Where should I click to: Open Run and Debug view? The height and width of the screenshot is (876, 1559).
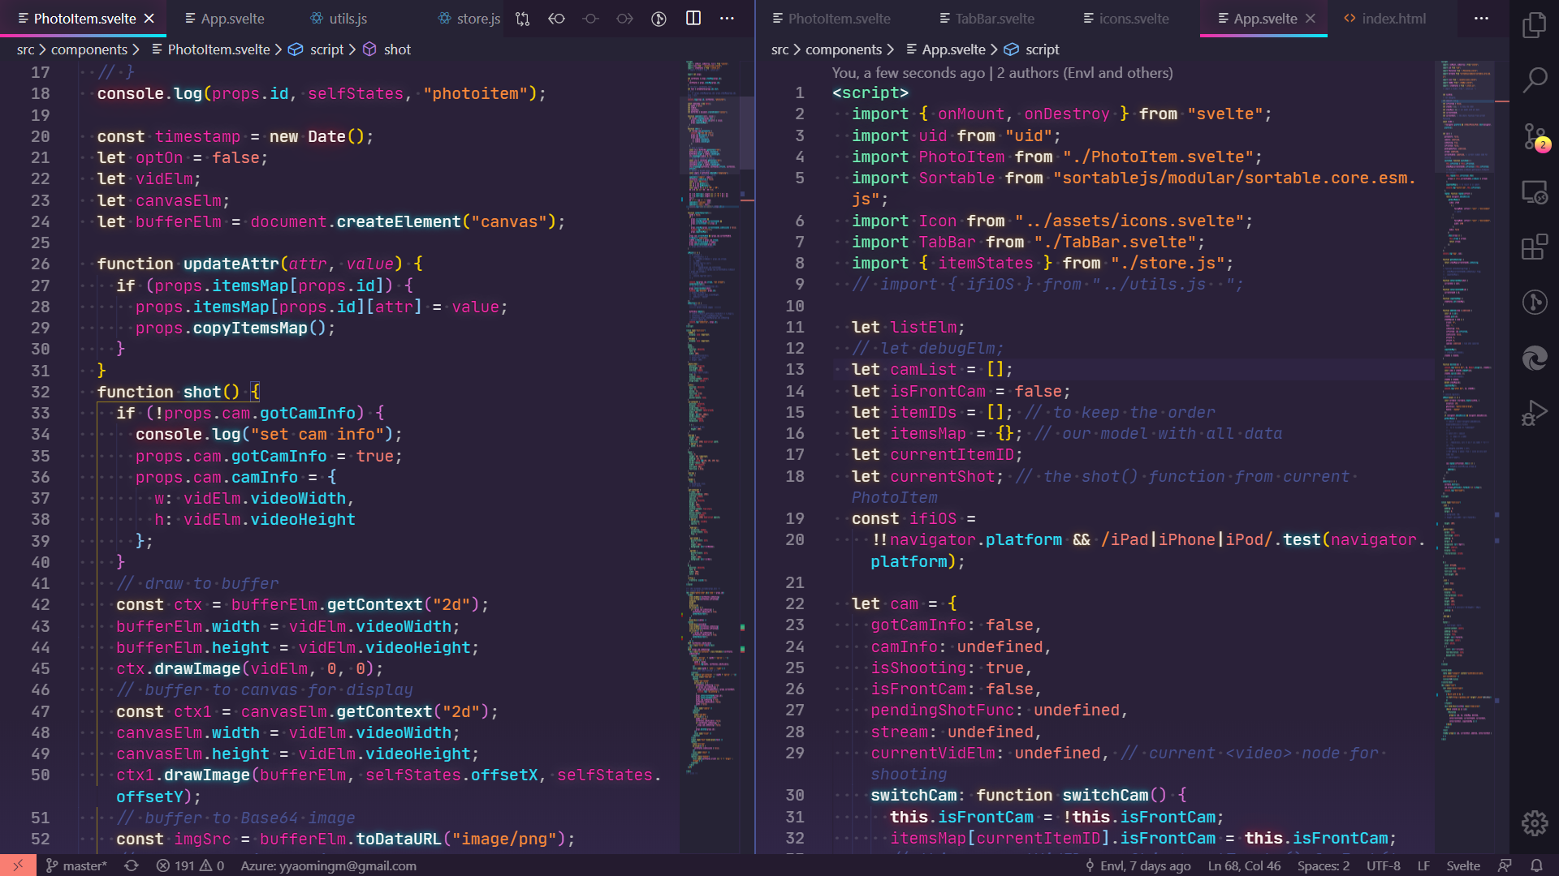(1534, 413)
